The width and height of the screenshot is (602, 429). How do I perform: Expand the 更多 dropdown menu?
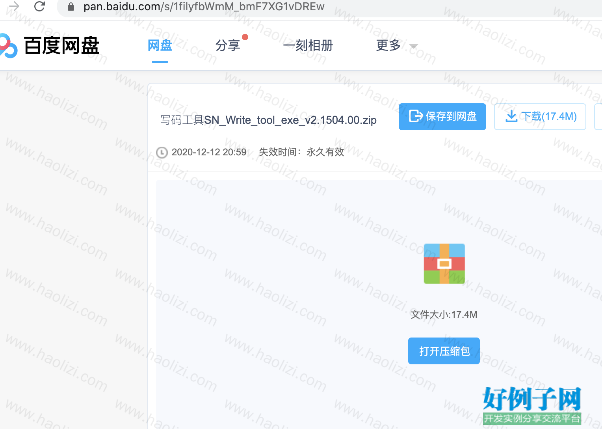tap(397, 46)
